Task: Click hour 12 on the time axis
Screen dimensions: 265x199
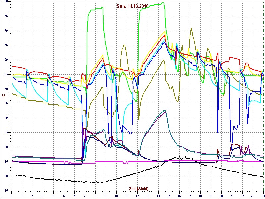Action: click(x=137, y=195)
